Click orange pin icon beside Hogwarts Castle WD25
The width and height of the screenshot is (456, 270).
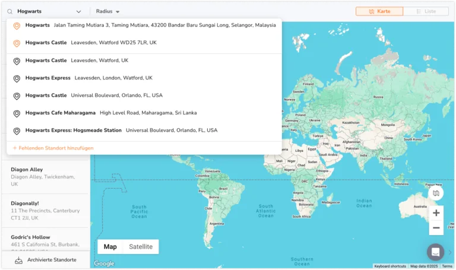(17, 43)
